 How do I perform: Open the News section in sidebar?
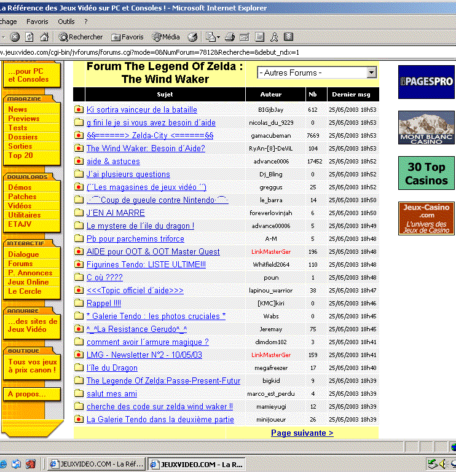point(17,109)
